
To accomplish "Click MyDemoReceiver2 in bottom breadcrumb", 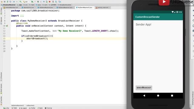I will click(18, 106).
